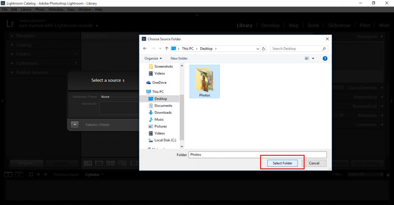
Task: Click Get started with Lightroom mobile
Action: [x=58, y=26]
